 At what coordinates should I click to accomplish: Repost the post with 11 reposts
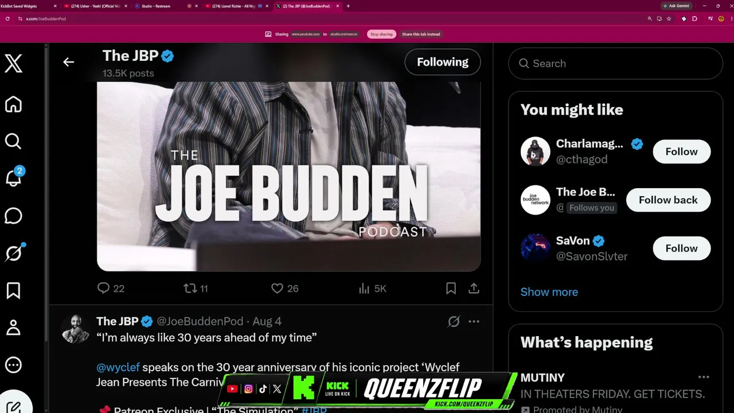[196, 288]
